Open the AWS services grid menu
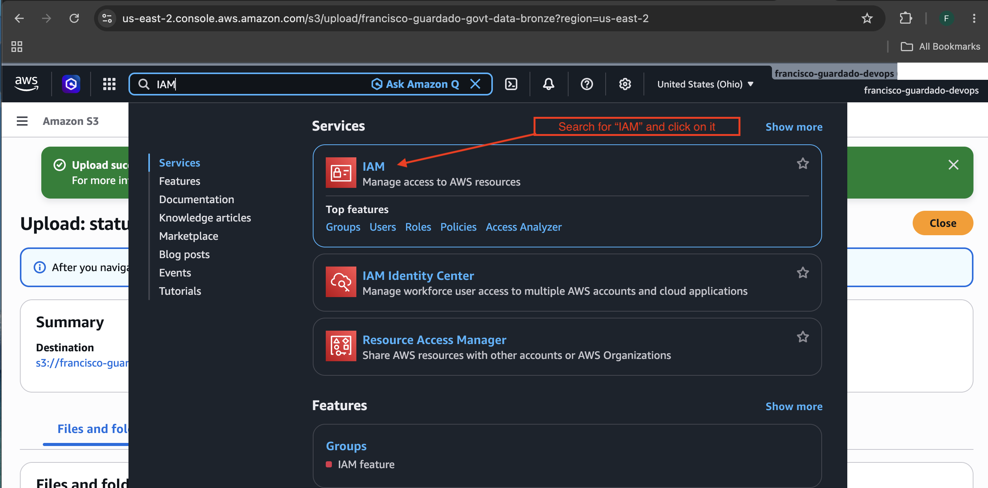Image resolution: width=988 pixels, height=488 pixels. 109,84
